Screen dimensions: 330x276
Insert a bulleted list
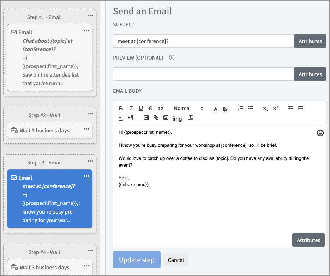coord(251,108)
